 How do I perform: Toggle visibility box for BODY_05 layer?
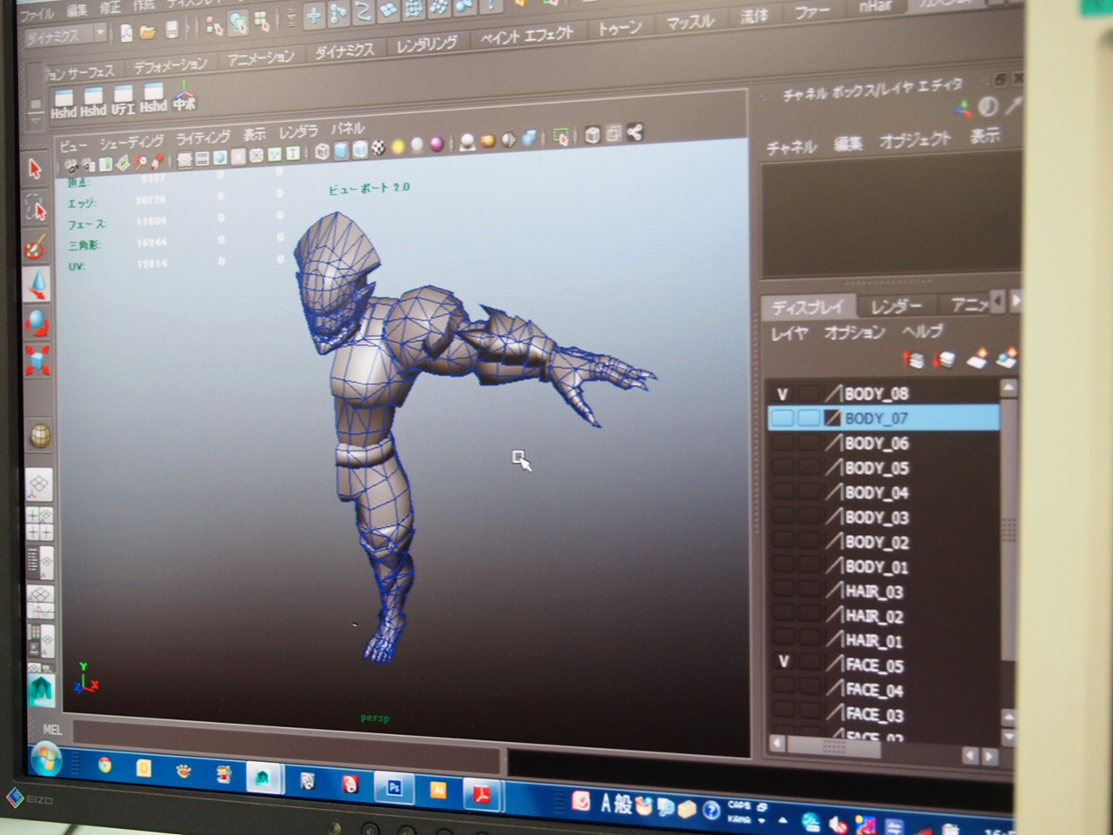tap(783, 467)
